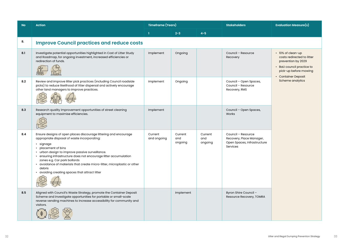The image size is (342, 241).
Task: Click row number '8.3'
Action: (23, 110)
